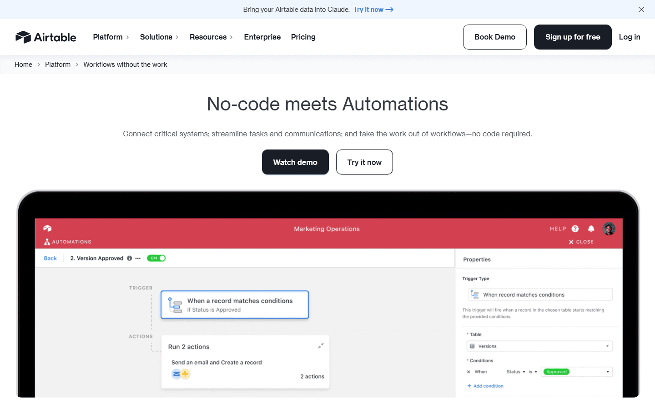
Task: Go to Platform breadcrumb
Action: tap(58, 65)
